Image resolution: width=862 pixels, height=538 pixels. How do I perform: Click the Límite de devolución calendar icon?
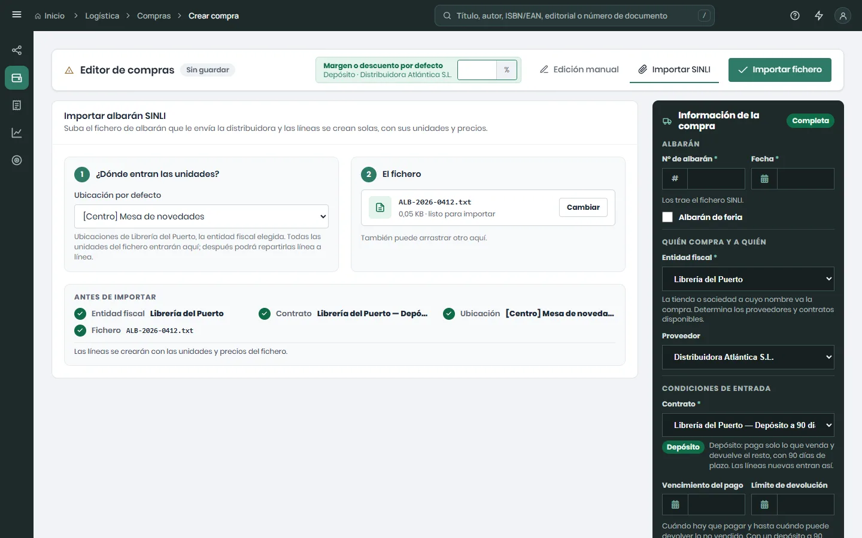(x=764, y=505)
